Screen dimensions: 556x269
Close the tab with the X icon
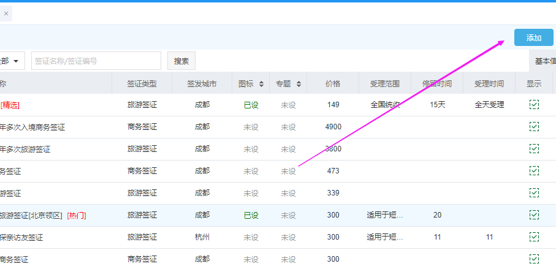tap(6, 13)
